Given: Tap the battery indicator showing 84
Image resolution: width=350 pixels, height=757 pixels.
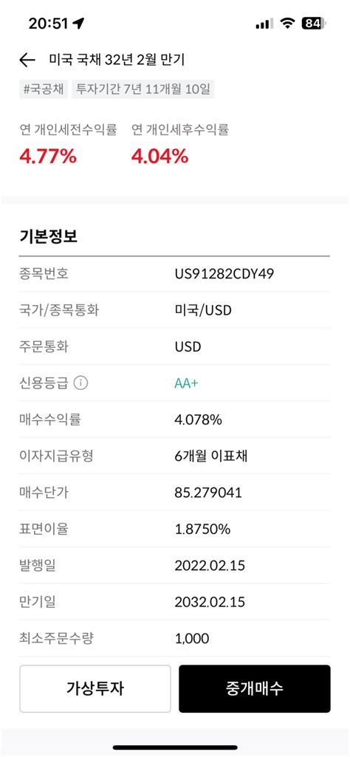Looking at the screenshot, I should pyautogui.click(x=315, y=23).
